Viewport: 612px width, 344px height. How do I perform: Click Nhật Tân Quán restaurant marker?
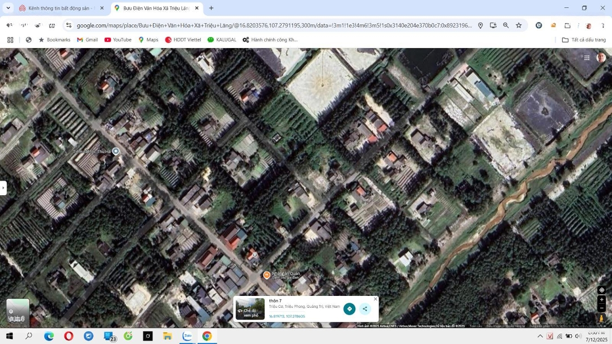(x=266, y=275)
